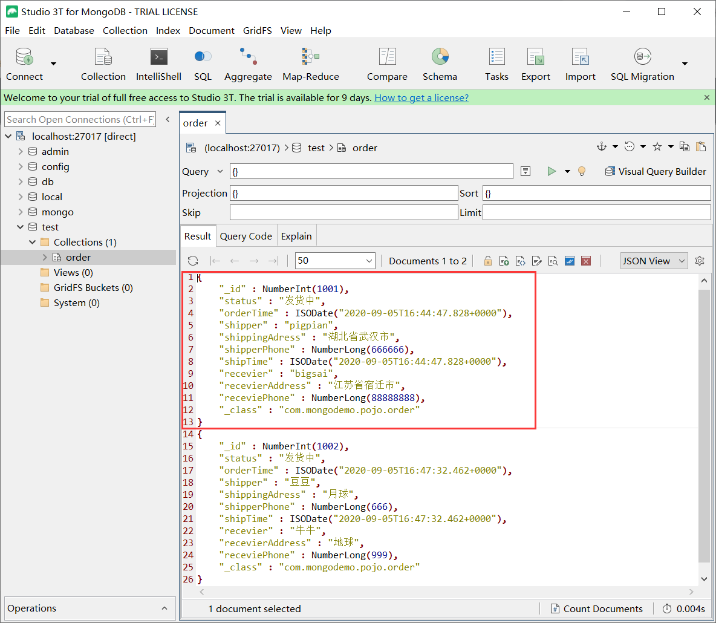Open the Visual Query Builder
The image size is (716, 623).
point(656,172)
